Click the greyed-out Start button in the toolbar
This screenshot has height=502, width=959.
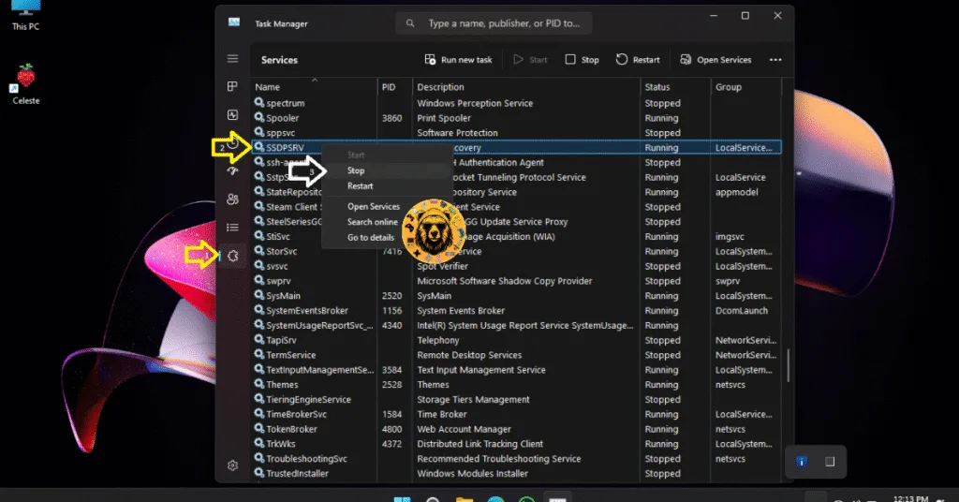click(530, 59)
